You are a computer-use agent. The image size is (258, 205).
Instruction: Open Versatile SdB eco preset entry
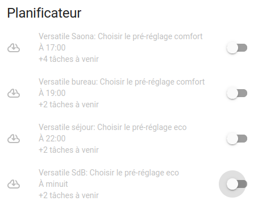point(109,173)
